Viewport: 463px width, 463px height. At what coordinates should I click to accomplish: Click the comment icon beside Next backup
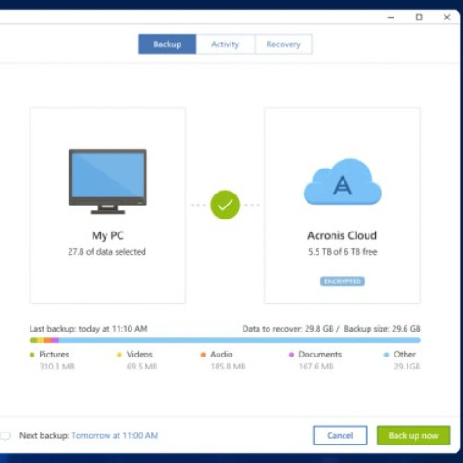point(6,435)
